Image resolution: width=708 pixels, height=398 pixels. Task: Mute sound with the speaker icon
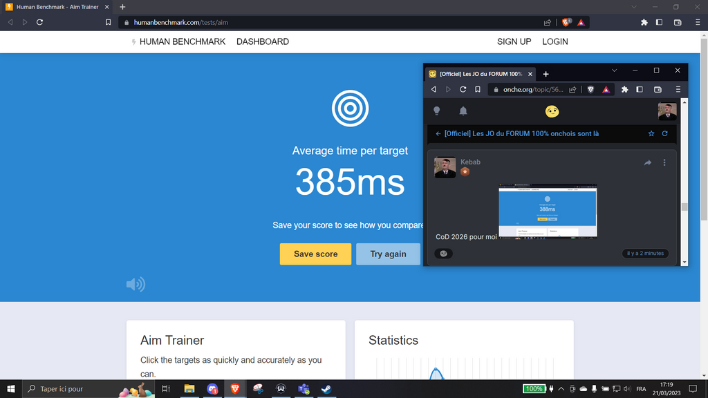pyautogui.click(x=136, y=284)
